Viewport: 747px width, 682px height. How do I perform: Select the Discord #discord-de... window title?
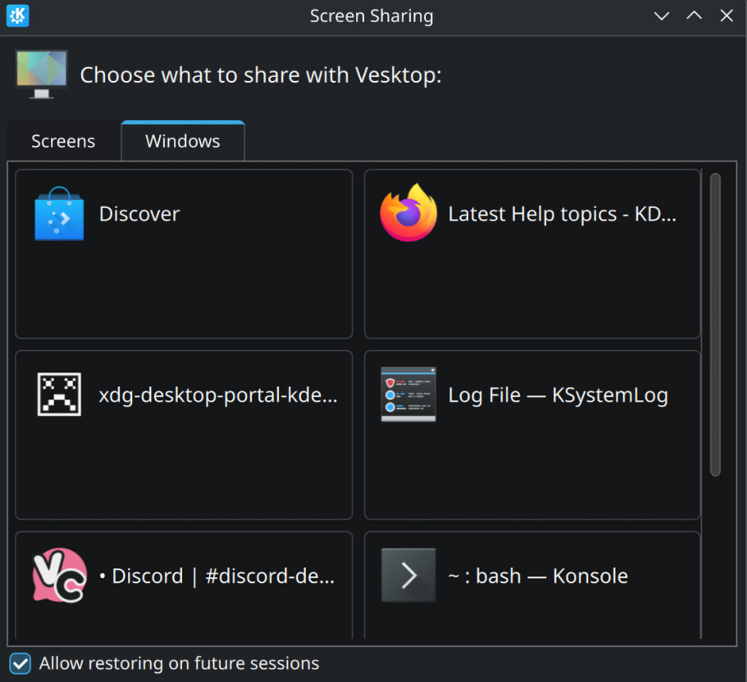tap(216, 575)
